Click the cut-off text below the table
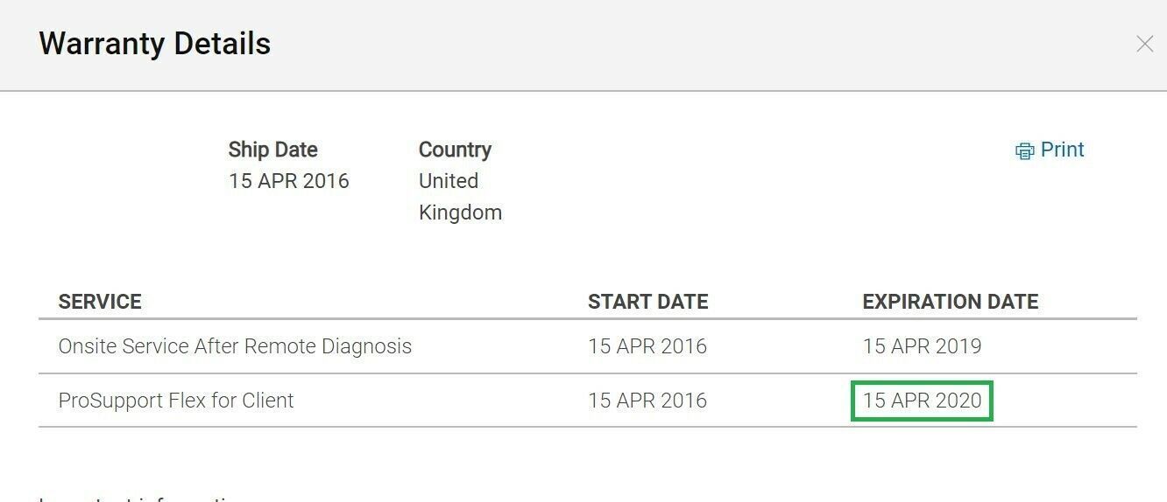 (140, 499)
